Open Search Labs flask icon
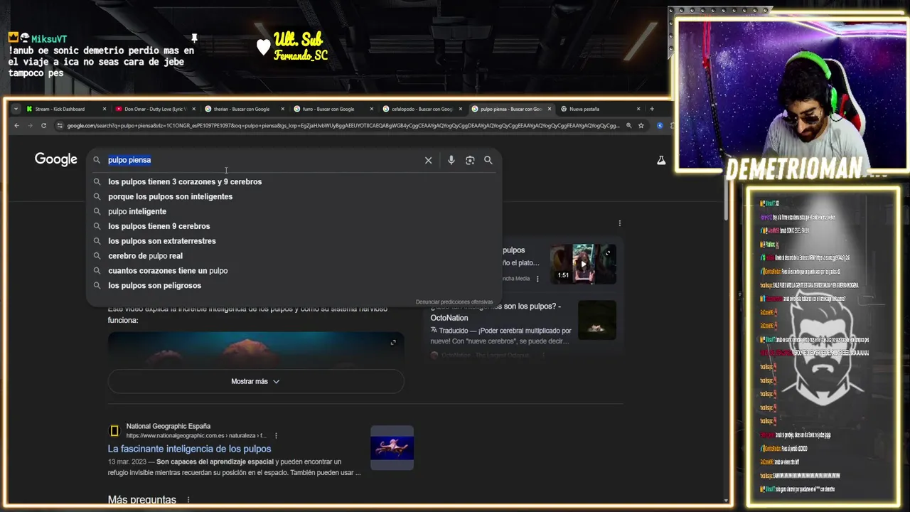Viewport: 910px width, 512px height. [x=661, y=161]
